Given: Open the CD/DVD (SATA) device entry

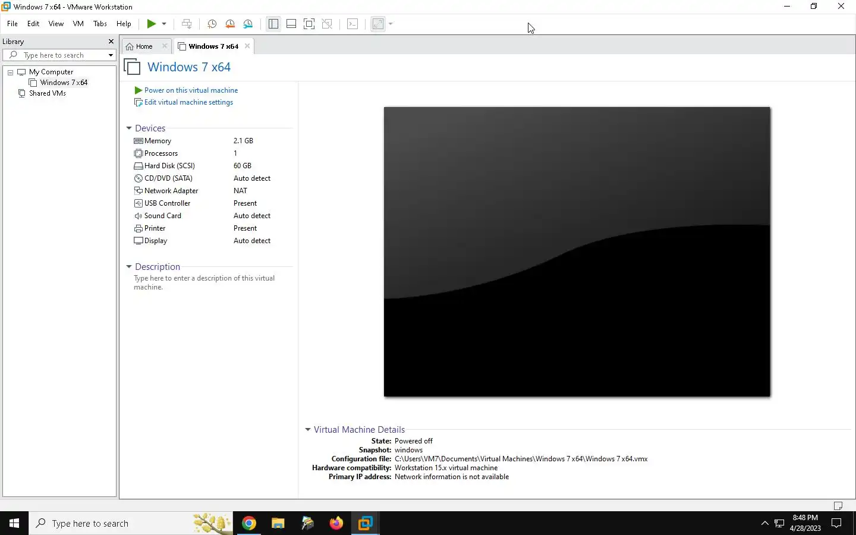Looking at the screenshot, I should click(x=168, y=178).
